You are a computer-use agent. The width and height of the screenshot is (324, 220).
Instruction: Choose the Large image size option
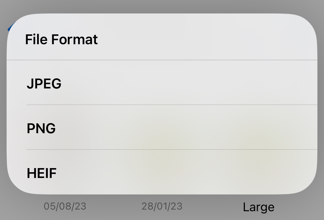[x=259, y=207]
